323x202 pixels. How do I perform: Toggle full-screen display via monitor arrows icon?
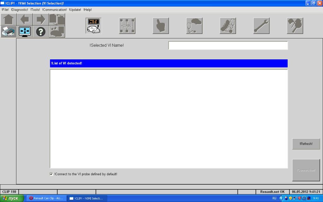pos(25,32)
